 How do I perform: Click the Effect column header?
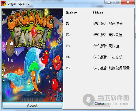[x=98, y=13]
